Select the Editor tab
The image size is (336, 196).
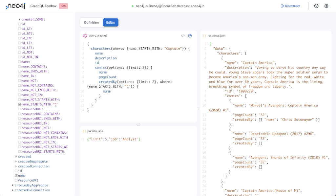tap(111, 23)
